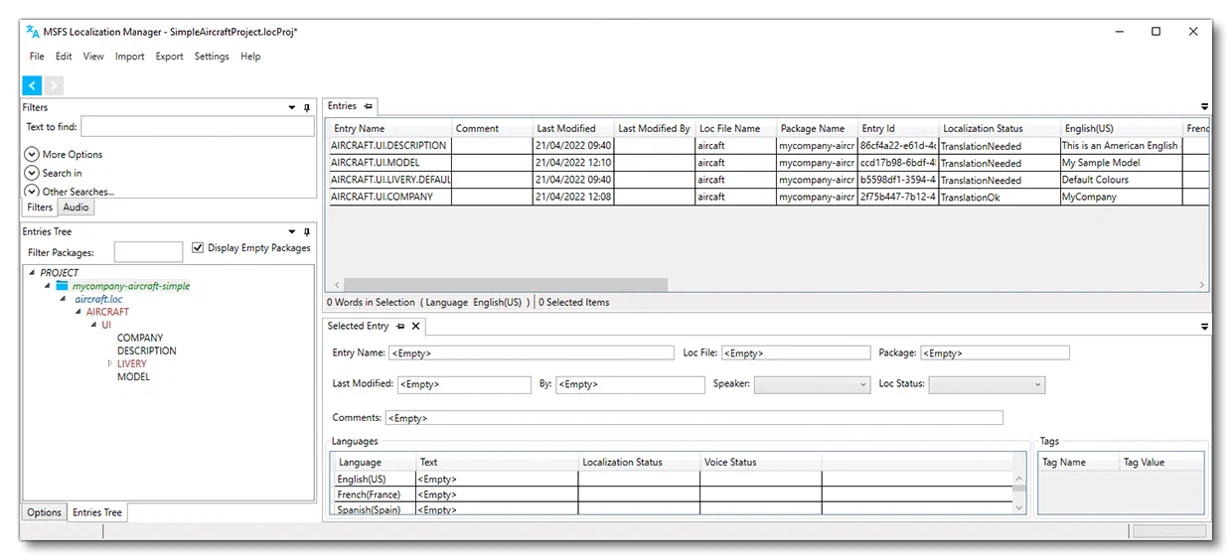Sort by Package Name column header
This screenshot has height=560, width=1232.
(x=817, y=128)
